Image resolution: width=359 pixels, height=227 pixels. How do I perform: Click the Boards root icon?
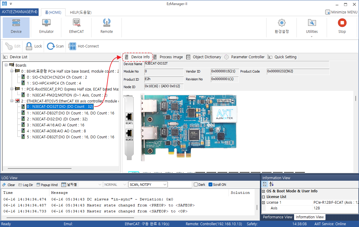coord(12,65)
